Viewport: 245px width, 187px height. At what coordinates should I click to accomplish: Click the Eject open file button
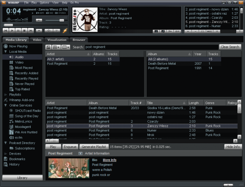(39, 30)
